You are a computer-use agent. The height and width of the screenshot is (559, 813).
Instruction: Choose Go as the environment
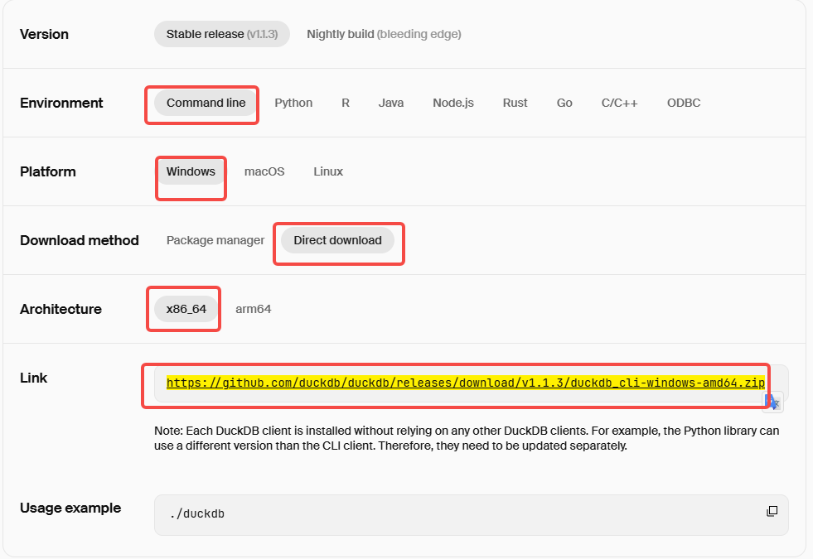(x=564, y=103)
